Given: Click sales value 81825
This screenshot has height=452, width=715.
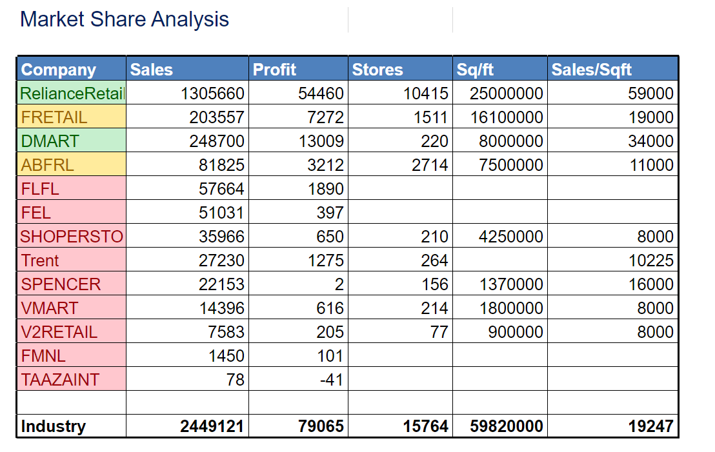Looking at the screenshot, I should 221,165.
